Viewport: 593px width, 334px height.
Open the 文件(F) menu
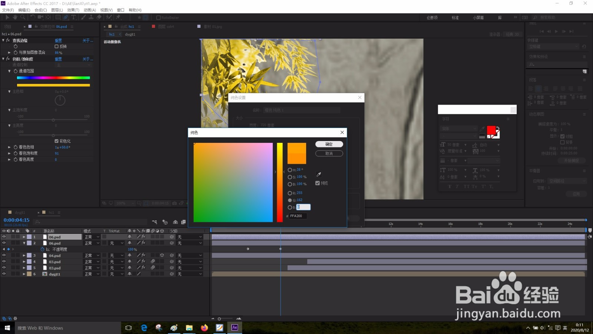pos(8,10)
